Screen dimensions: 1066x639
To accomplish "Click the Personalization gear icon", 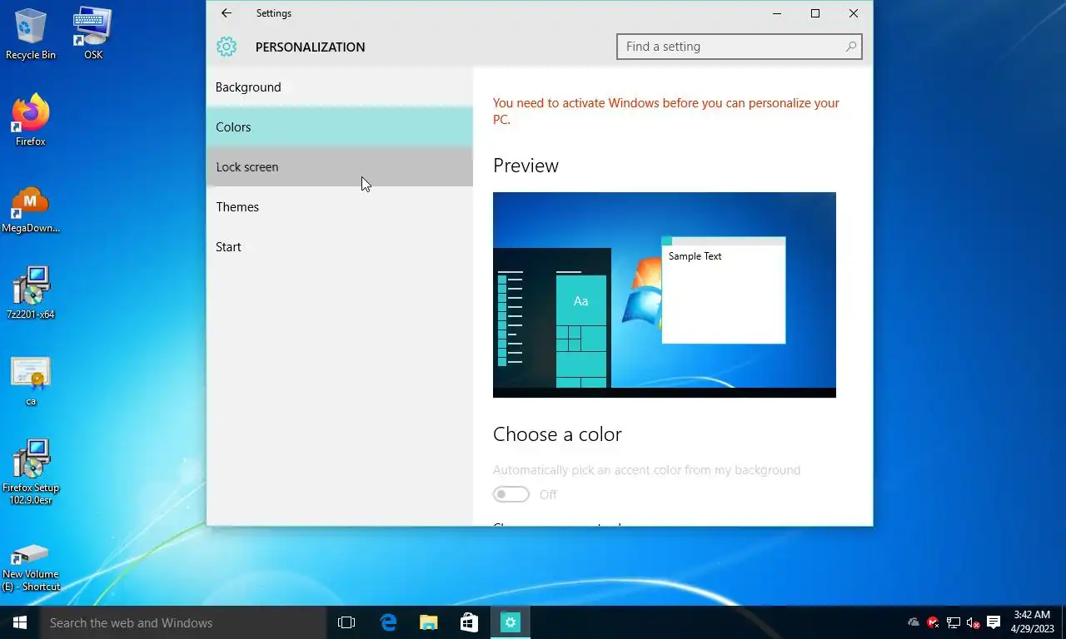I will coord(227,47).
